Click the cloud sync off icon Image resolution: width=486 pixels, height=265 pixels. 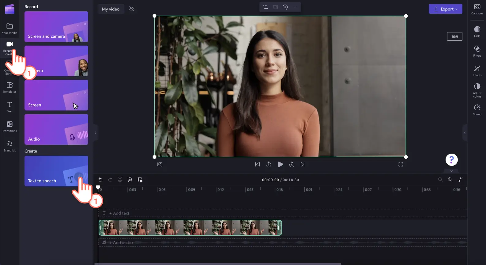[132, 9]
